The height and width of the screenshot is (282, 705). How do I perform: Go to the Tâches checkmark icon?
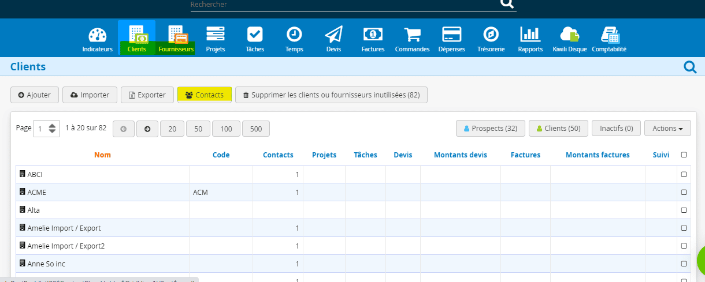pos(255,35)
